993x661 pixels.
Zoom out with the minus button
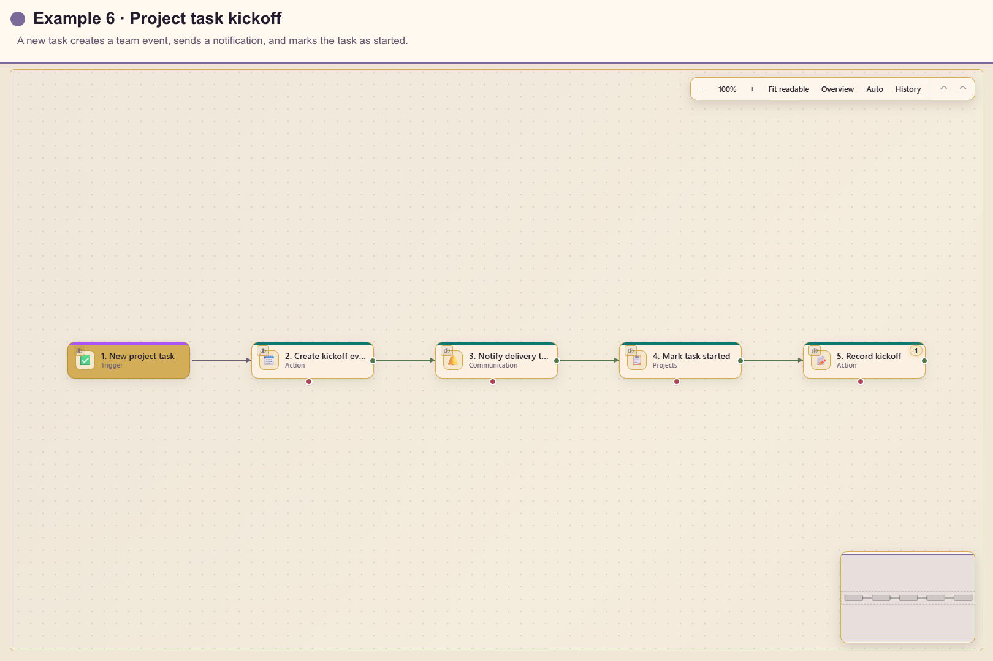click(702, 89)
